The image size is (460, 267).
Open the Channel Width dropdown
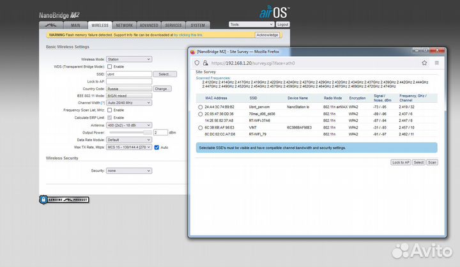point(129,103)
